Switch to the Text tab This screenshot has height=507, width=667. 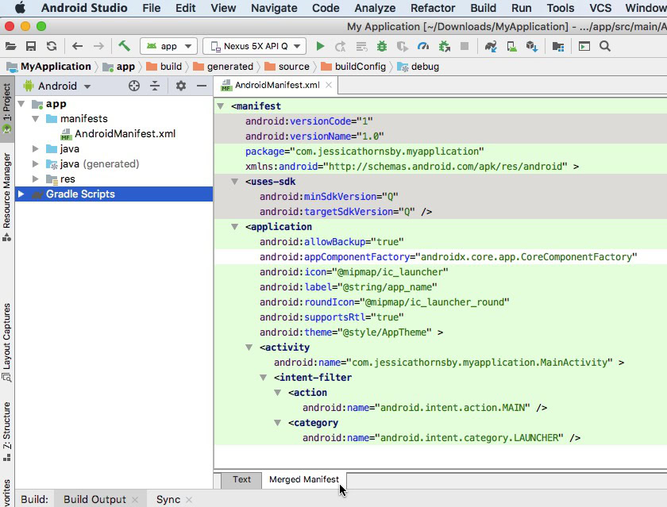click(x=241, y=479)
